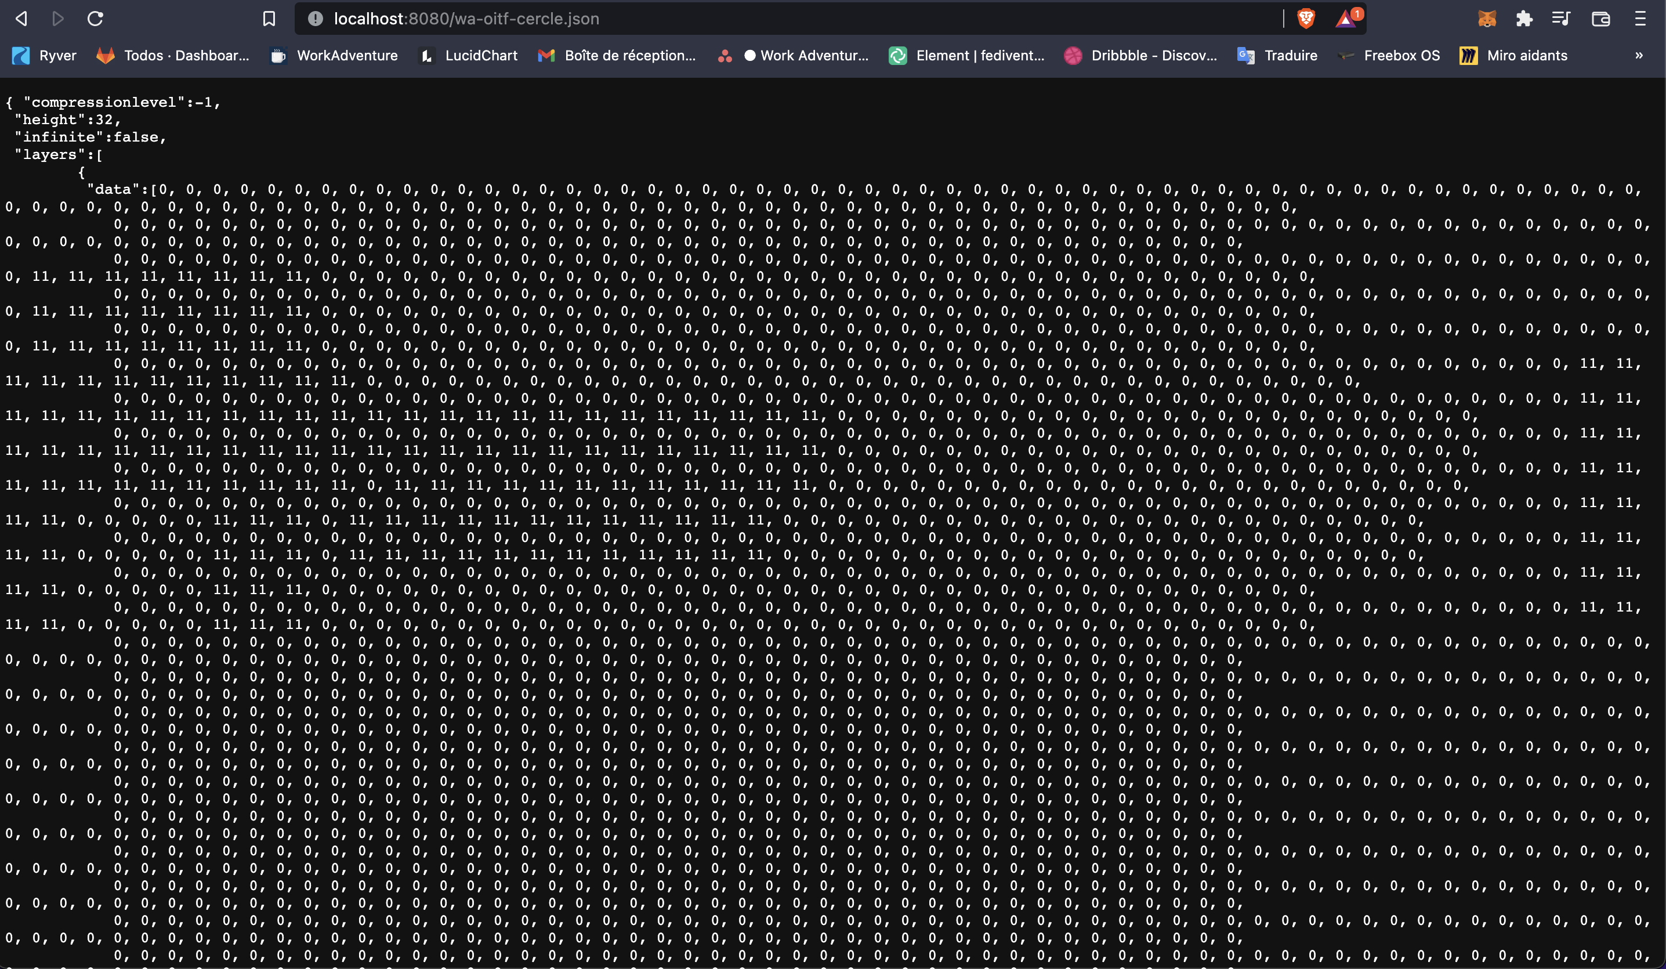This screenshot has height=969, width=1666.
Task: Expand the bookmarks overflow chevron
Action: click(1639, 56)
